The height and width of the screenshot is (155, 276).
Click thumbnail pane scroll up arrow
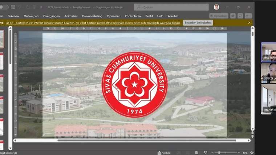click(11, 28)
